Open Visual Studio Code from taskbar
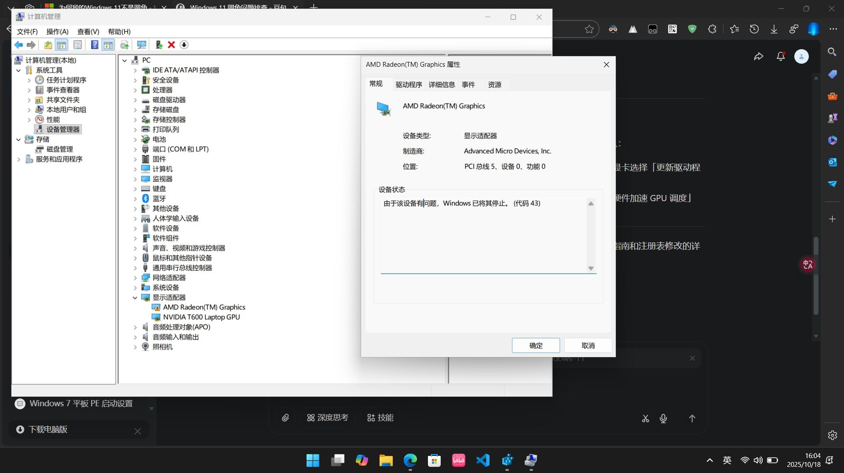Screen dimensions: 844x473 coord(483,460)
